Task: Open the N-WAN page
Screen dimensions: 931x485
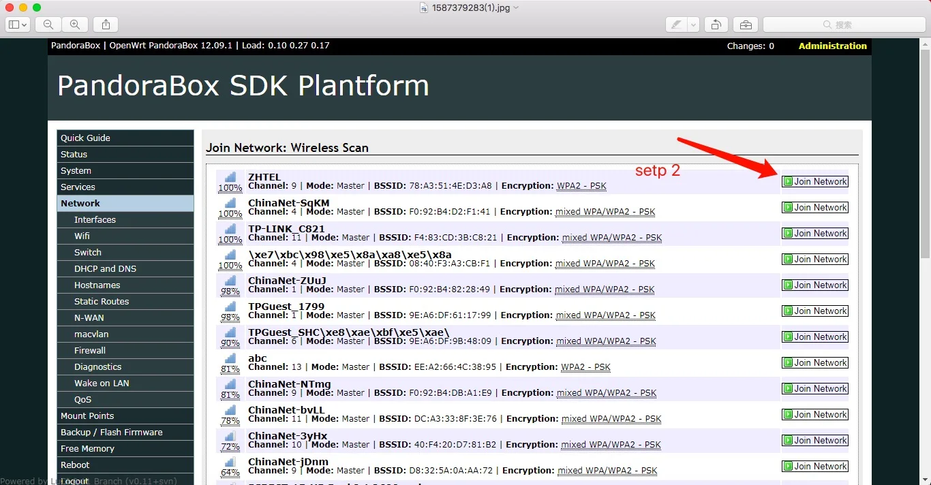Action: pyautogui.click(x=125, y=317)
